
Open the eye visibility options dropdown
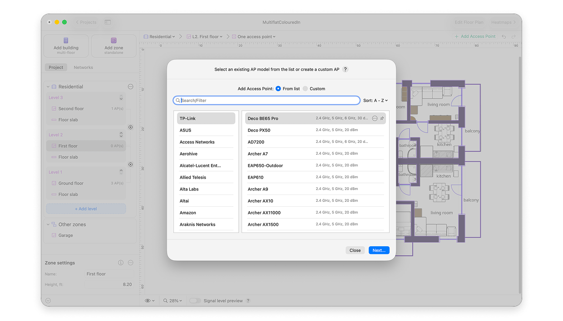(x=150, y=301)
